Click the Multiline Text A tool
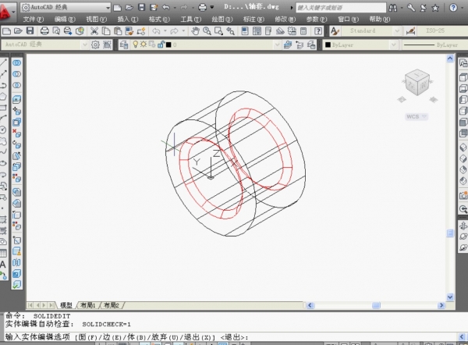This screenshot has height=345, width=468. click(x=3, y=265)
